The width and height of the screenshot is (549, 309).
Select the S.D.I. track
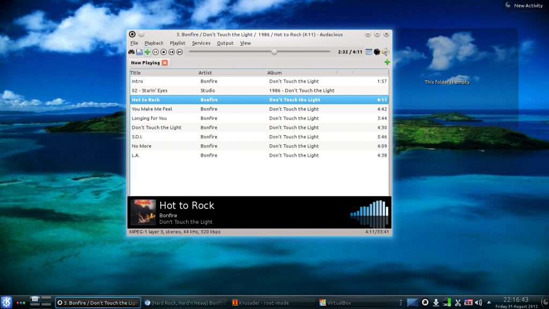[x=259, y=137]
